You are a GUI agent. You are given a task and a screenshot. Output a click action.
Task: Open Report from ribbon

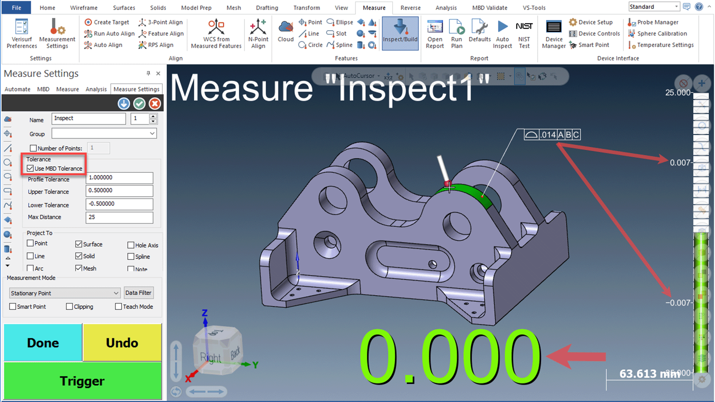[x=435, y=33]
